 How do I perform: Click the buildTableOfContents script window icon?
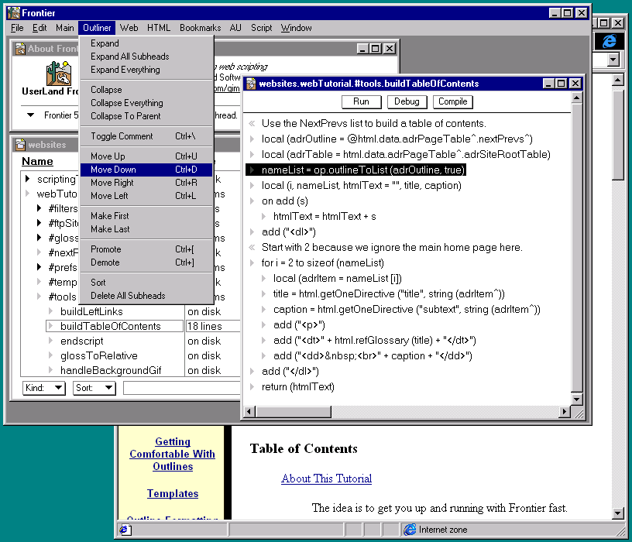coord(250,84)
